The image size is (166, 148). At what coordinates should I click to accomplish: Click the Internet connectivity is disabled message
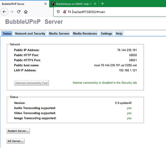[x=105, y=83]
